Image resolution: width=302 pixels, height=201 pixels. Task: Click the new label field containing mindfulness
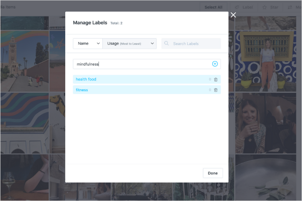pos(147,64)
